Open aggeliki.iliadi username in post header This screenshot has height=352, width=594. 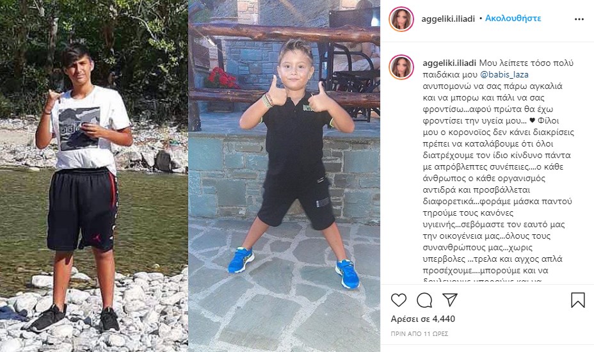[448, 19]
